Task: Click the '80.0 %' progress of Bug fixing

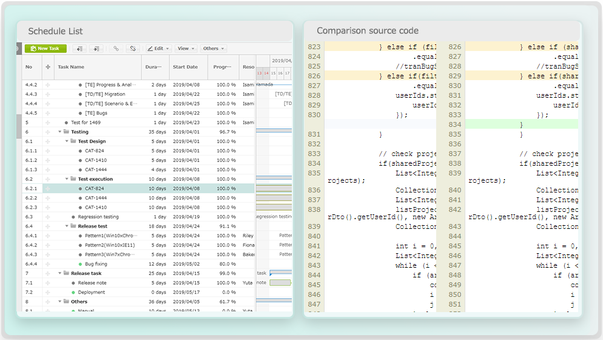Action: [227, 264]
